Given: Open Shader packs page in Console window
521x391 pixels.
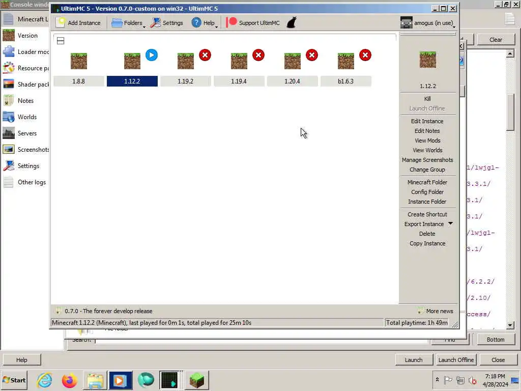Looking at the screenshot, I should tap(25, 85).
